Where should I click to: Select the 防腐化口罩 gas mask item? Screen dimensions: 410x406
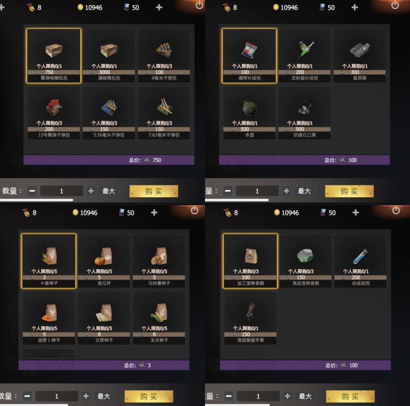click(305, 113)
